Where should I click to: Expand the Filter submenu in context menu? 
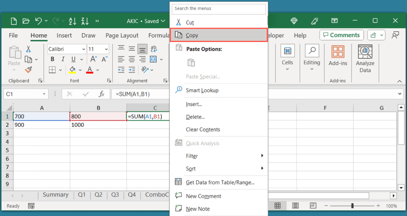coord(219,156)
